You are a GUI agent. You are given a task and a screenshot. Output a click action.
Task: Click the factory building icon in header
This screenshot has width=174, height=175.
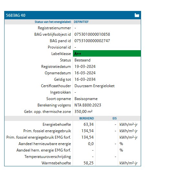[x=137, y=15]
